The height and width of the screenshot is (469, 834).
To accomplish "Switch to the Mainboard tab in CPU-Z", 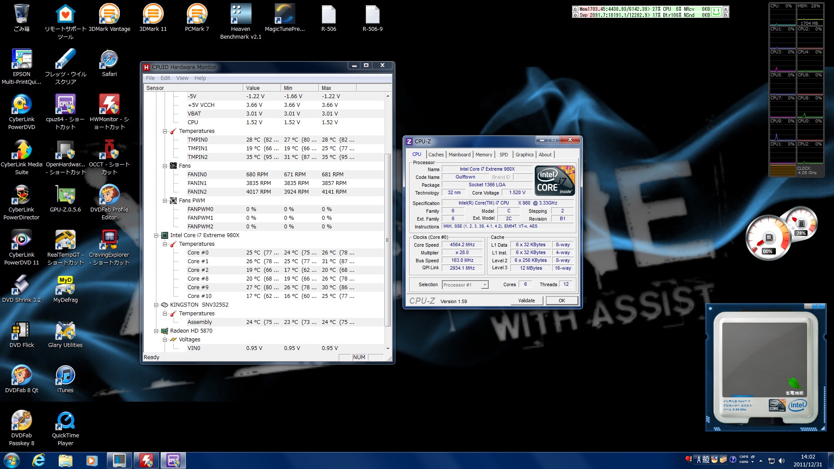I will (x=459, y=155).
